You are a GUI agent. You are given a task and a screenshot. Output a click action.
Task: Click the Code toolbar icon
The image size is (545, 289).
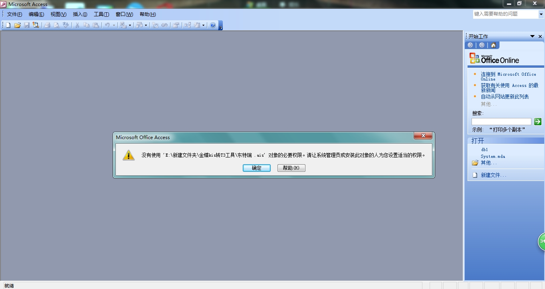click(155, 25)
